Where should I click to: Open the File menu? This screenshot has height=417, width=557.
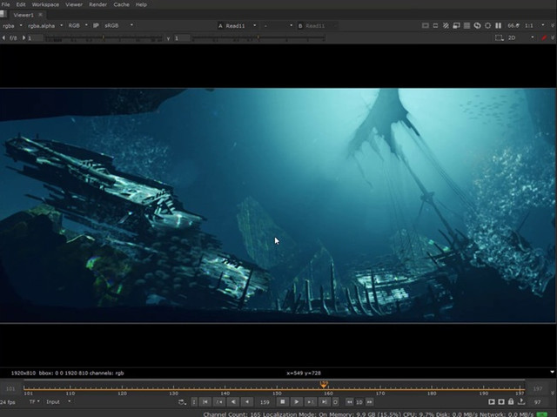click(6, 4)
